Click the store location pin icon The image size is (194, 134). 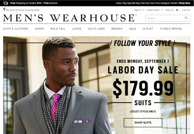tap(4, 9)
